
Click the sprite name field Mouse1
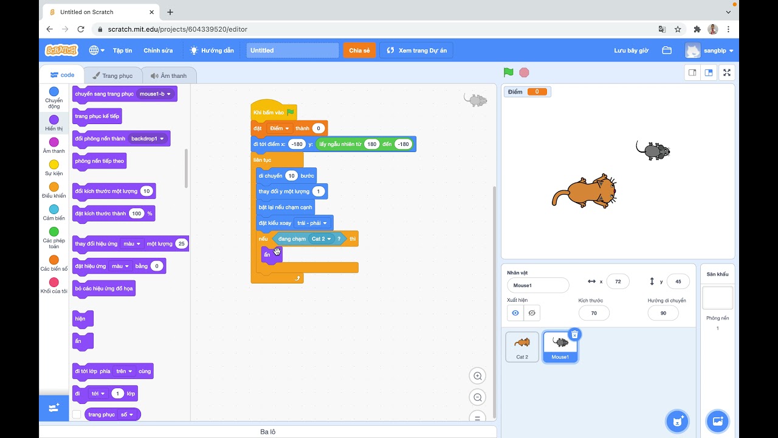point(538,285)
